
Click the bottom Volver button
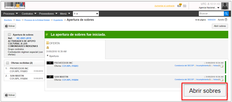10,95
